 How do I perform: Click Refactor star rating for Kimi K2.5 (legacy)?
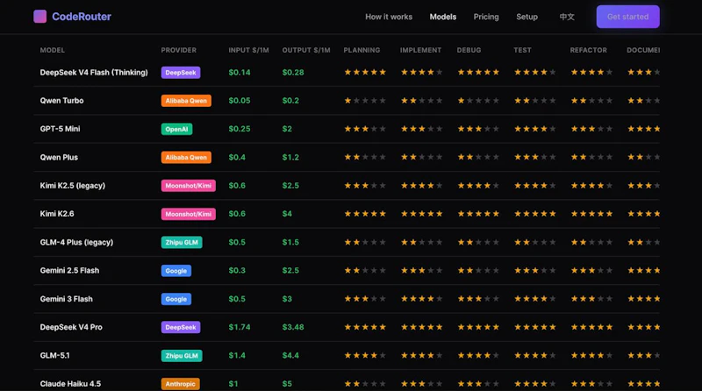click(x=591, y=185)
